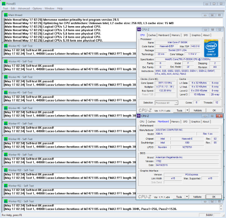Switch to About tab in lower CPU-Z
The image size is (226, 218).
(206, 122)
